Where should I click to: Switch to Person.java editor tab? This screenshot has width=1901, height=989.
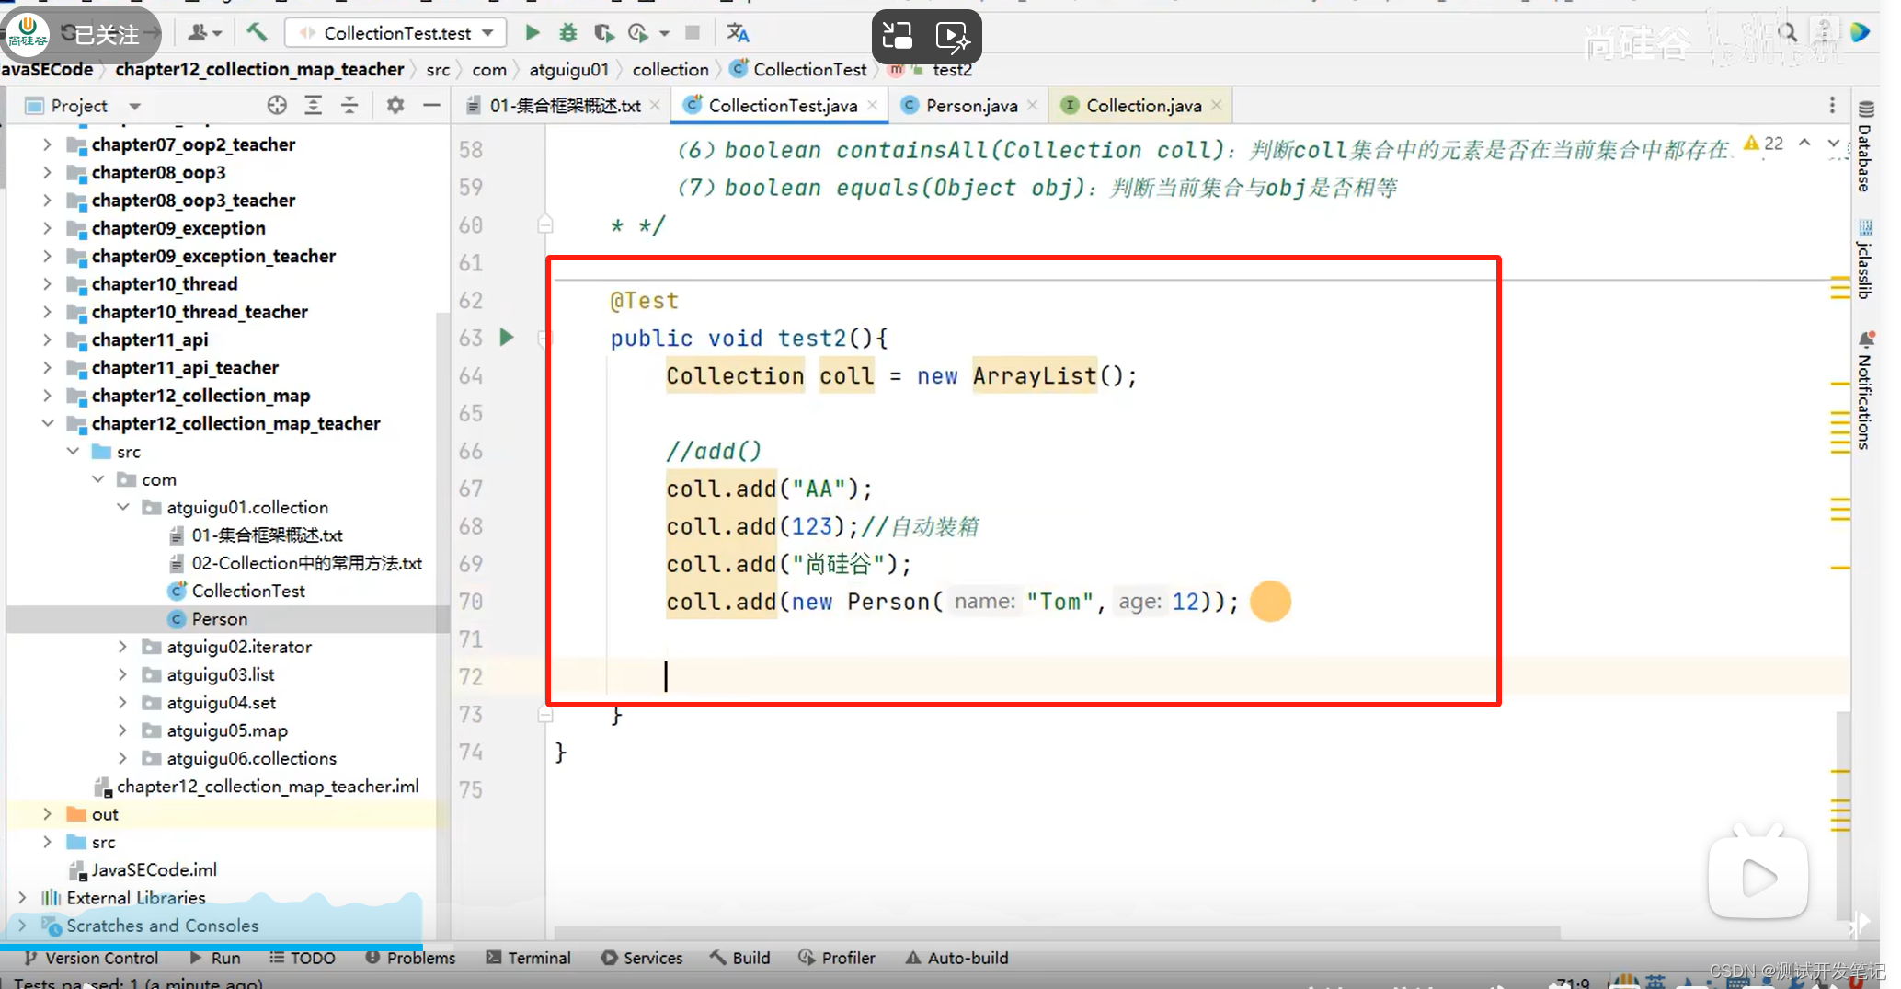pyautogui.click(x=971, y=105)
